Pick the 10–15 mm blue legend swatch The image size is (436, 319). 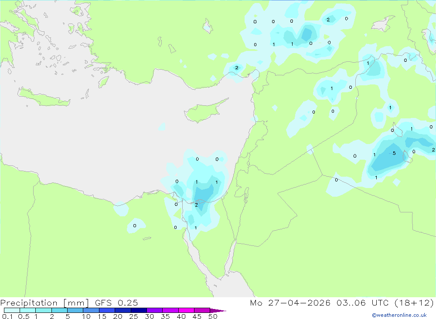click(x=91, y=310)
